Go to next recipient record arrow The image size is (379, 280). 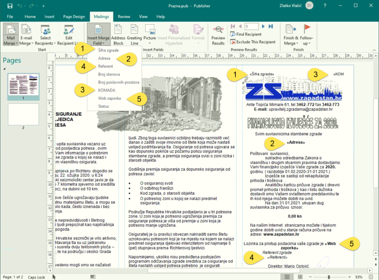coord(264,26)
